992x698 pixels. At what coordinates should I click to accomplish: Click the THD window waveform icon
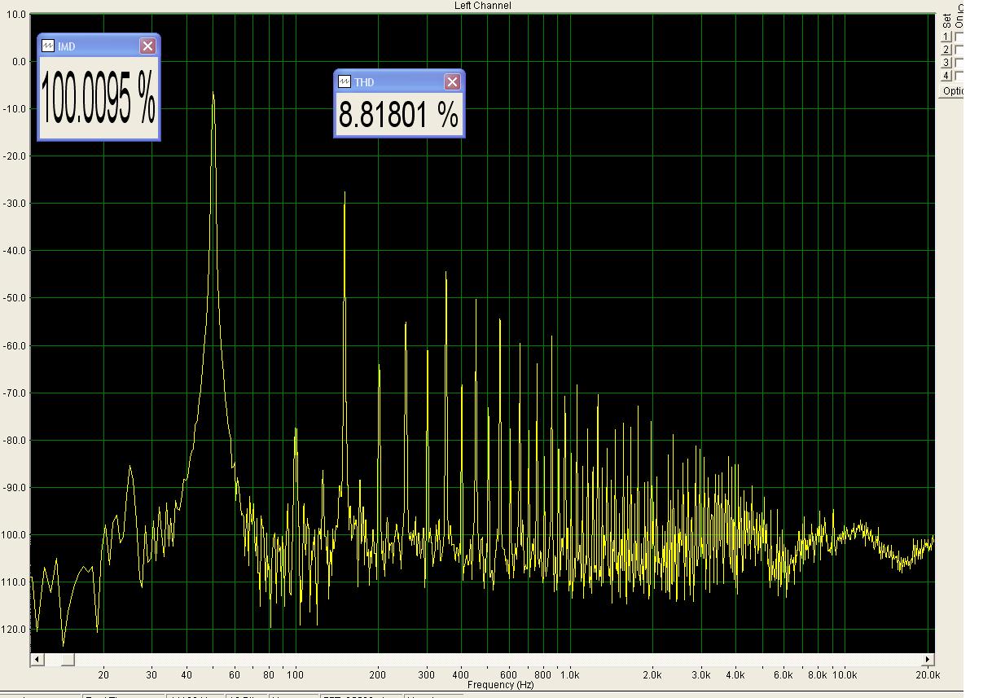tap(345, 82)
